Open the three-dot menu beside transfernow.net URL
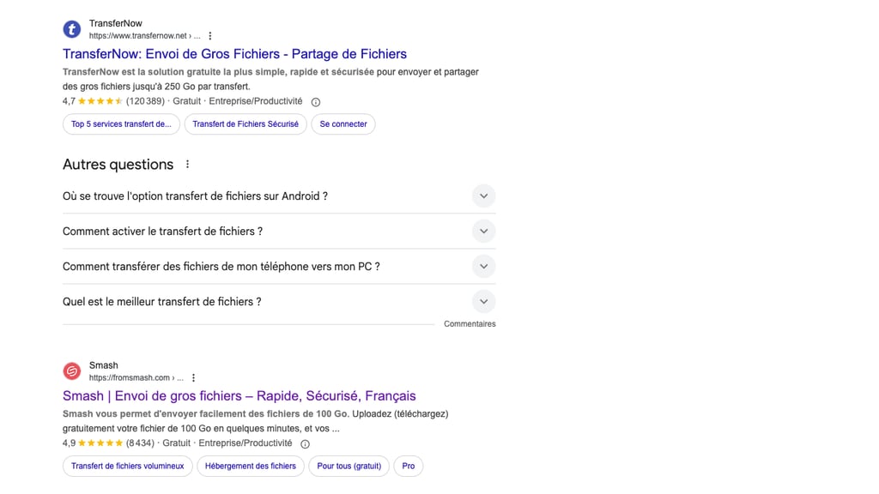 [x=210, y=36]
